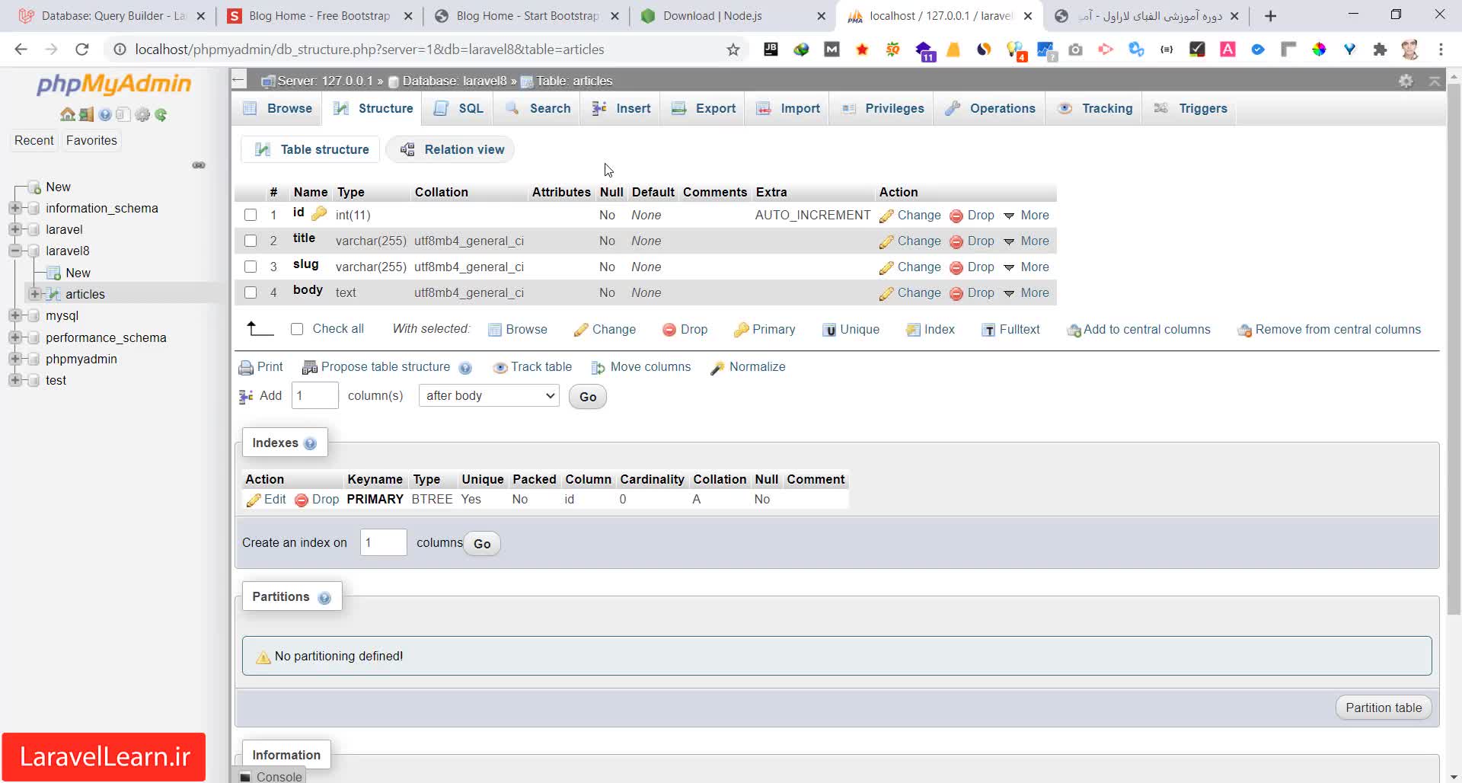Expand the mysql database tree node

click(14, 315)
